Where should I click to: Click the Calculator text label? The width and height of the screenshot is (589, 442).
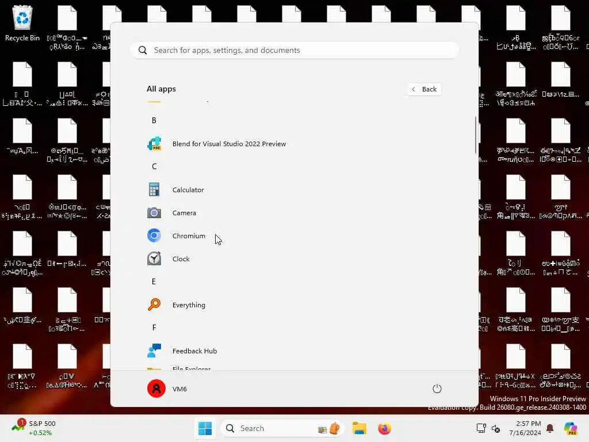pos(188,190)
